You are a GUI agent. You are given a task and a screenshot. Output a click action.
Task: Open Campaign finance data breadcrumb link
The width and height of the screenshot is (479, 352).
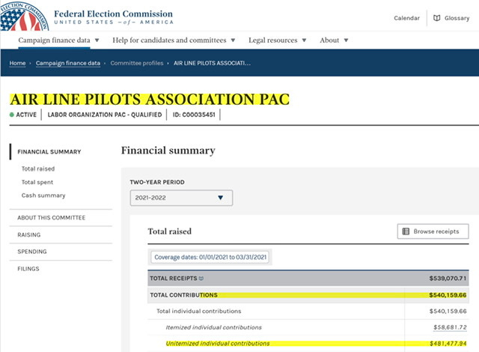(68, 63)
